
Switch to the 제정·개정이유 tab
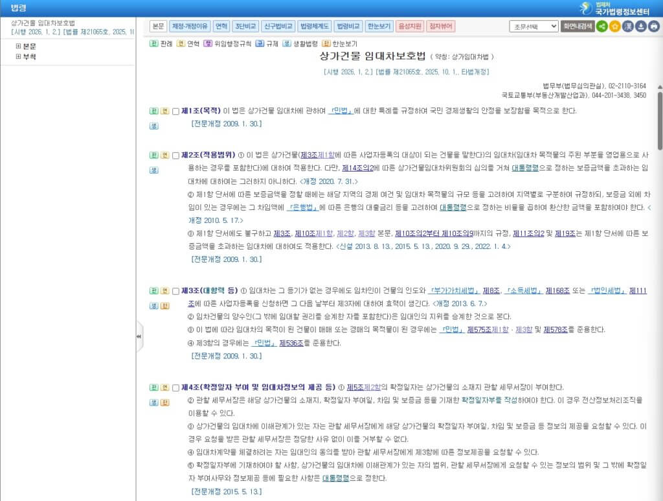tap(190, 27)
